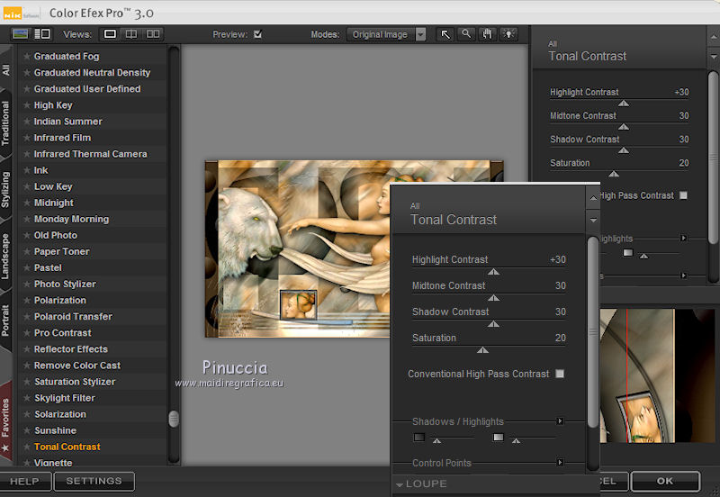Image resolution: width=720 pixels, height=497 pixels.
Task: Enable Conventional High Pass Contrast in enlarged panel
Action: (x=560, y=374)
